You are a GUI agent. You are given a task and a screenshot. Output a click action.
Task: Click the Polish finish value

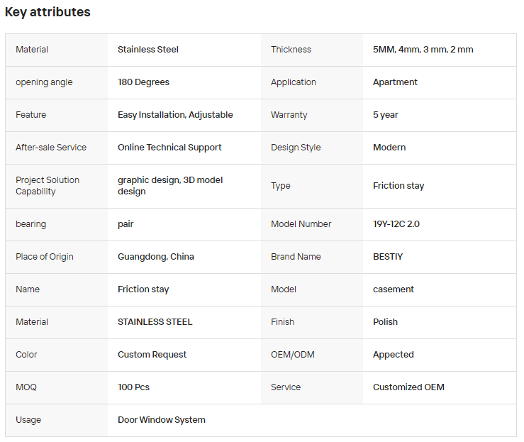click(x=385, y=322)
